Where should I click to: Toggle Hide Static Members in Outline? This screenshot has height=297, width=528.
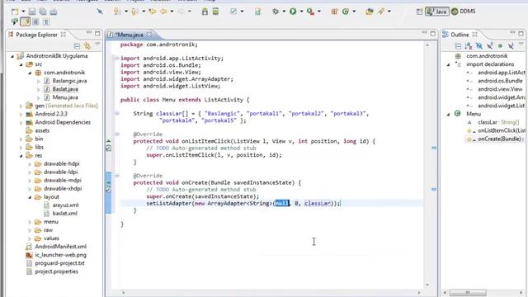tap(489, 46)
